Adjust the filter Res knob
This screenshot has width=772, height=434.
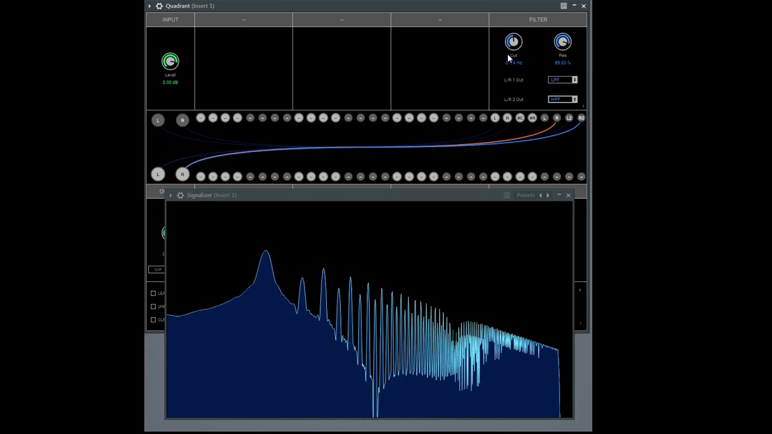click(563, 42)
